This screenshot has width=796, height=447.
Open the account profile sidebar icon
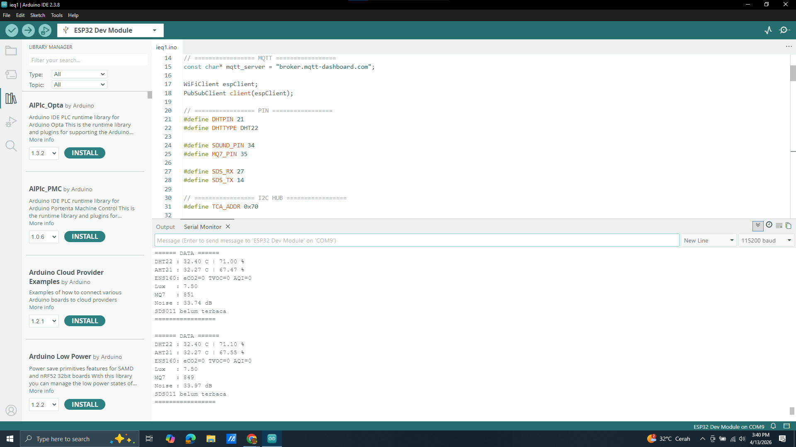[x=11, y=410]
